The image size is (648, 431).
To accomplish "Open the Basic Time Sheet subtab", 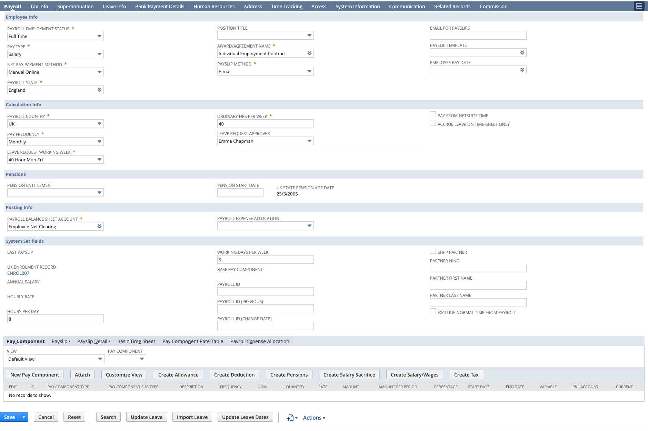I will [x=136, y=341].
